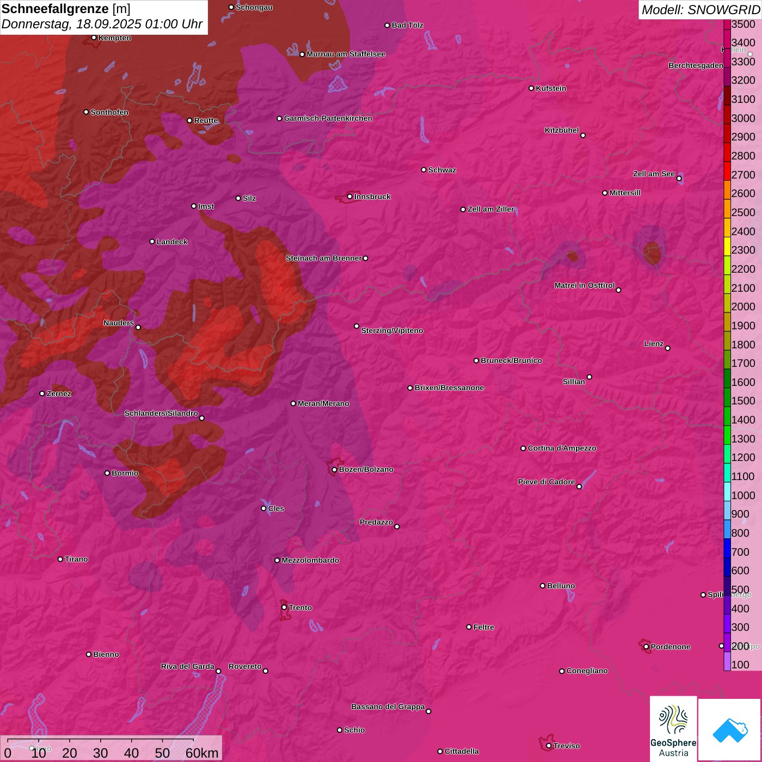The height and width of the screenshot is (762, 762).
Task: Click the 2700 m red legend swatch
Action: [727, 171]
